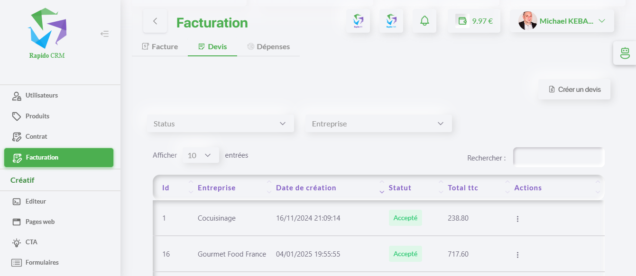
Task: Click the Rechercher search field
Action: (559, 157)
